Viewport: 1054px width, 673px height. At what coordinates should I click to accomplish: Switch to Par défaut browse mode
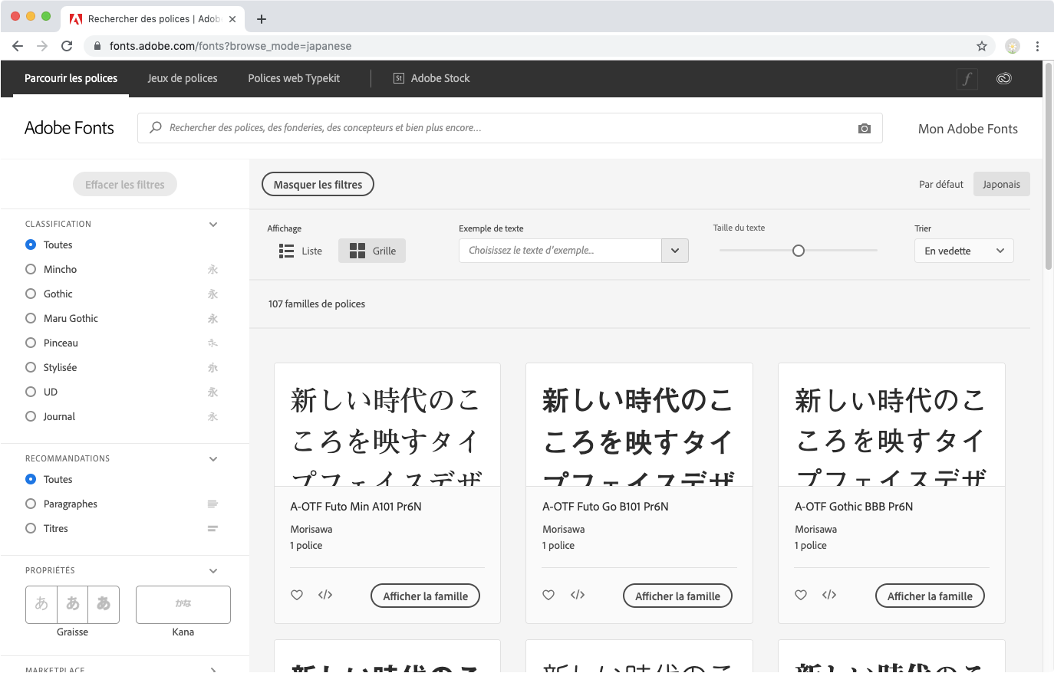coord(941,184)
